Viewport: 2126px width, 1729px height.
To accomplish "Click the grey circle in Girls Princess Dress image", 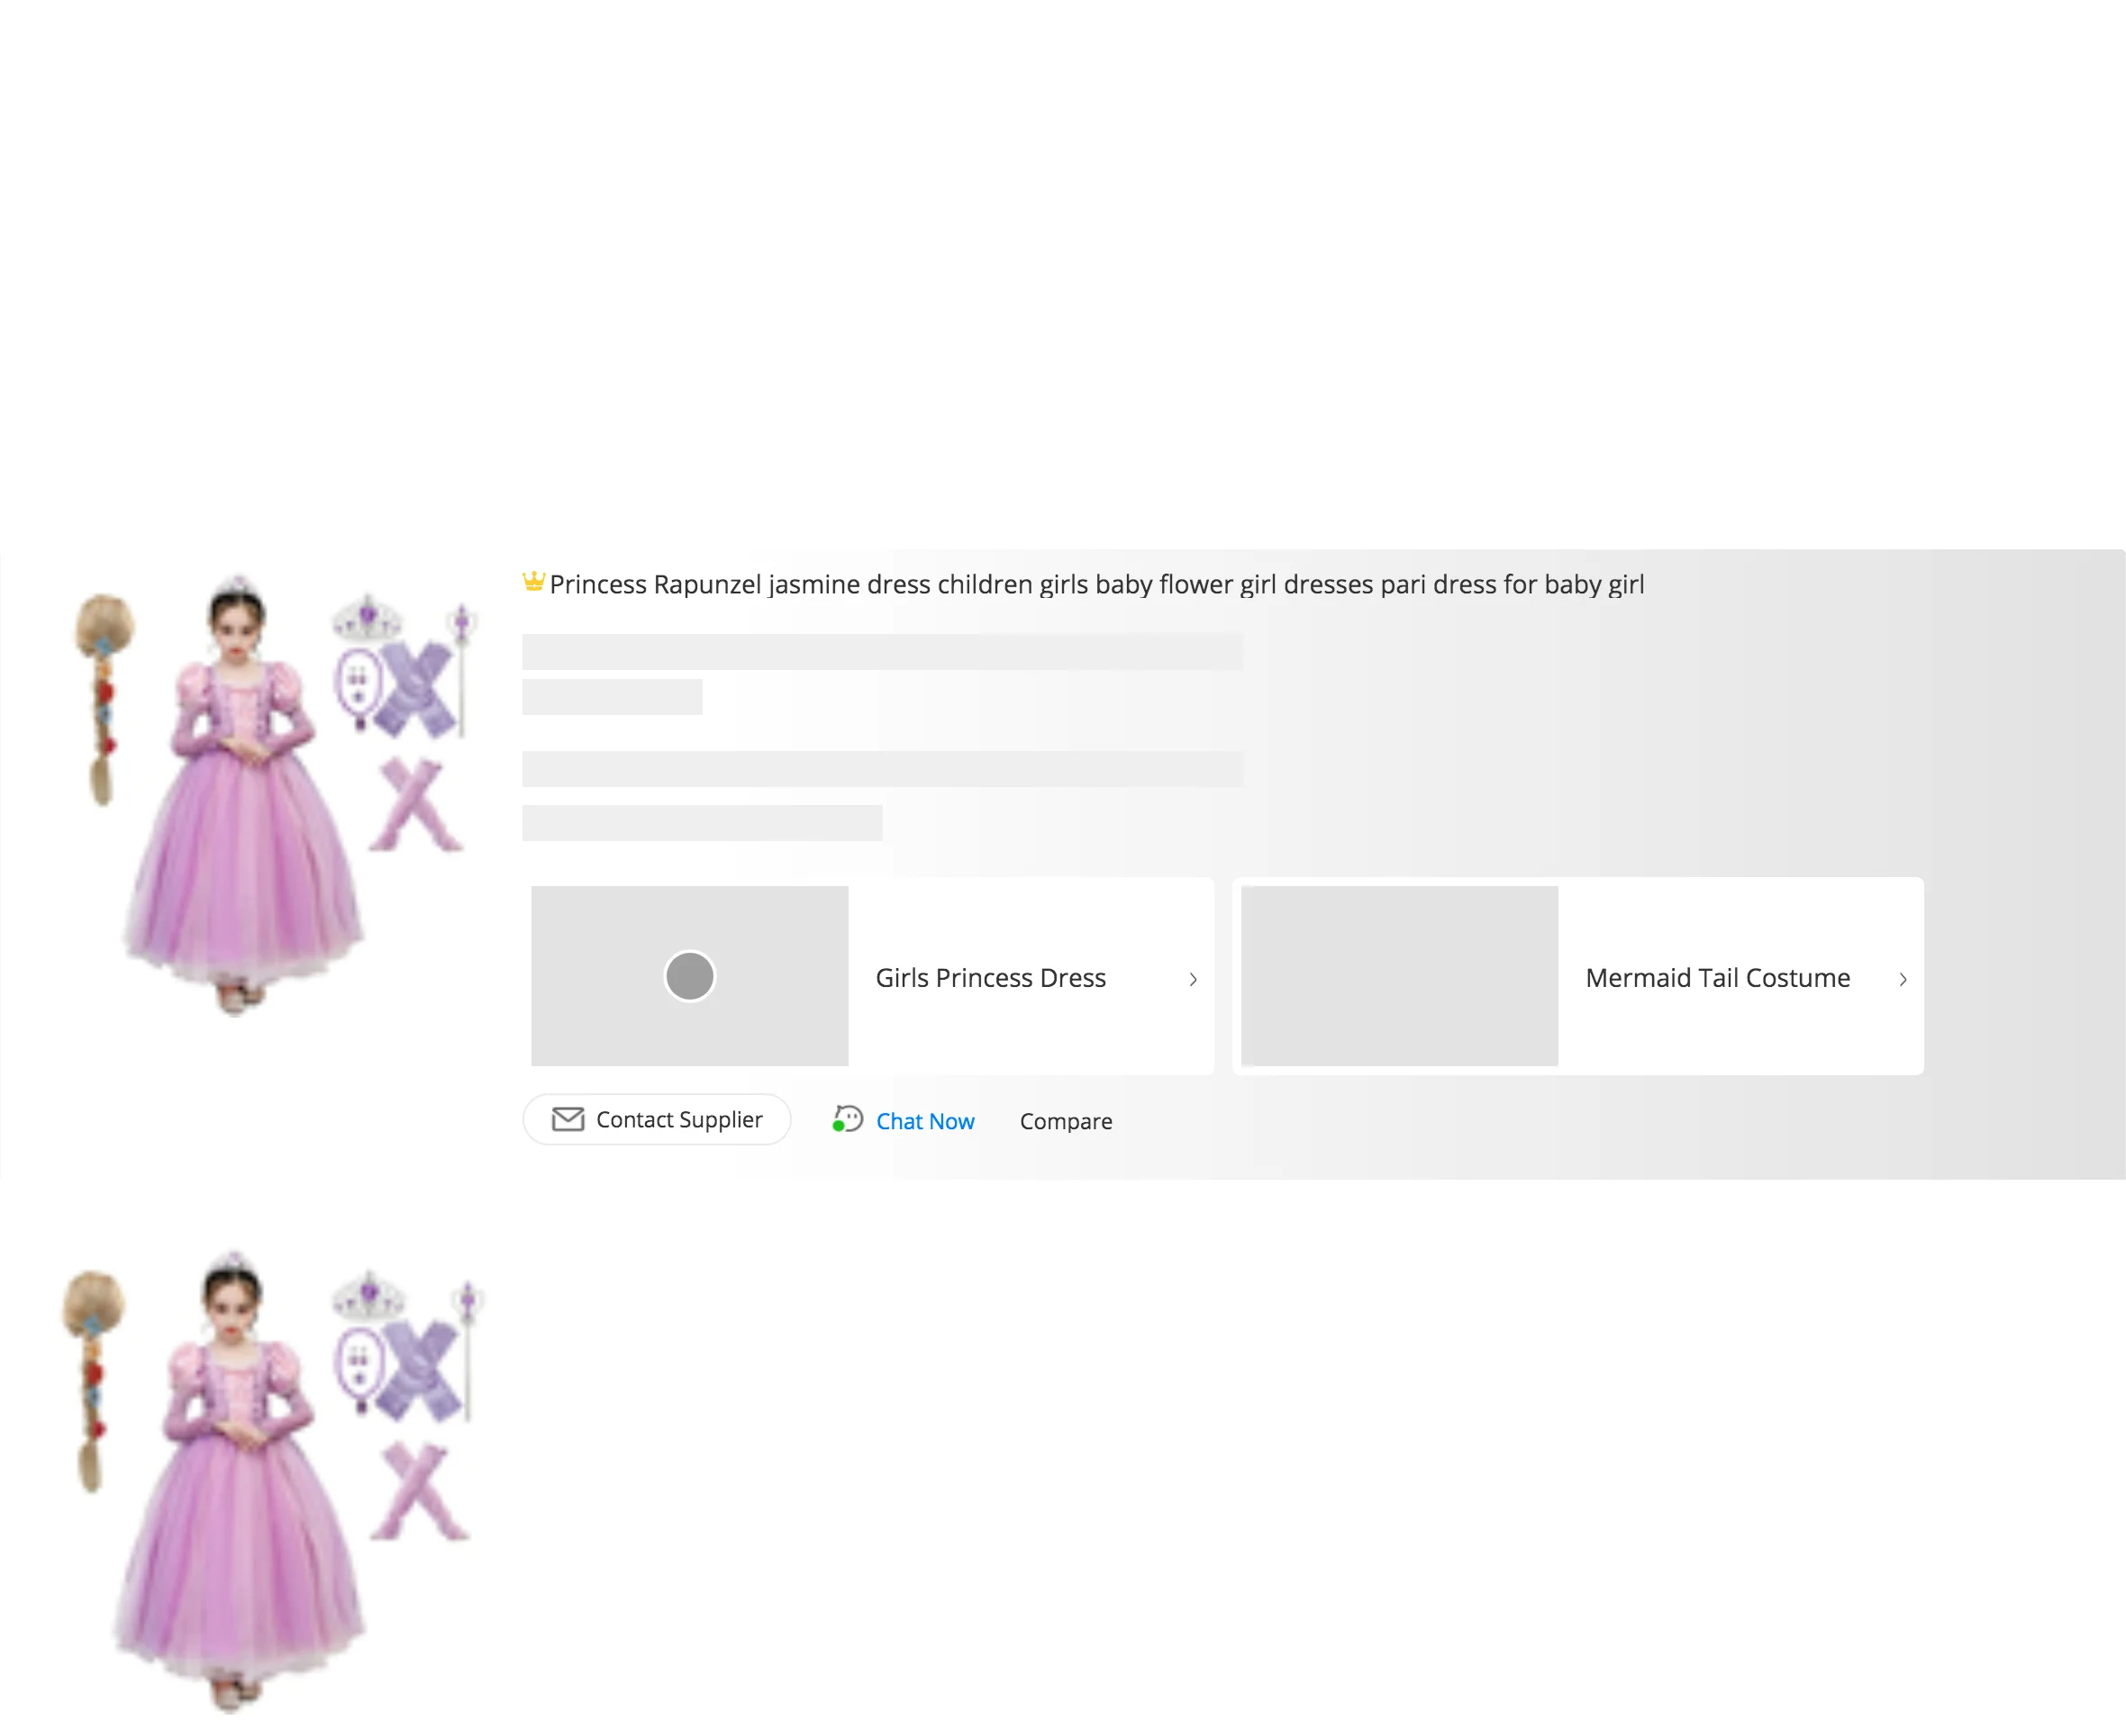I will click(x=689, y=976).
